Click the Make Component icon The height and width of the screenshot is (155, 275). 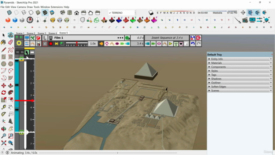click(10, 35)
